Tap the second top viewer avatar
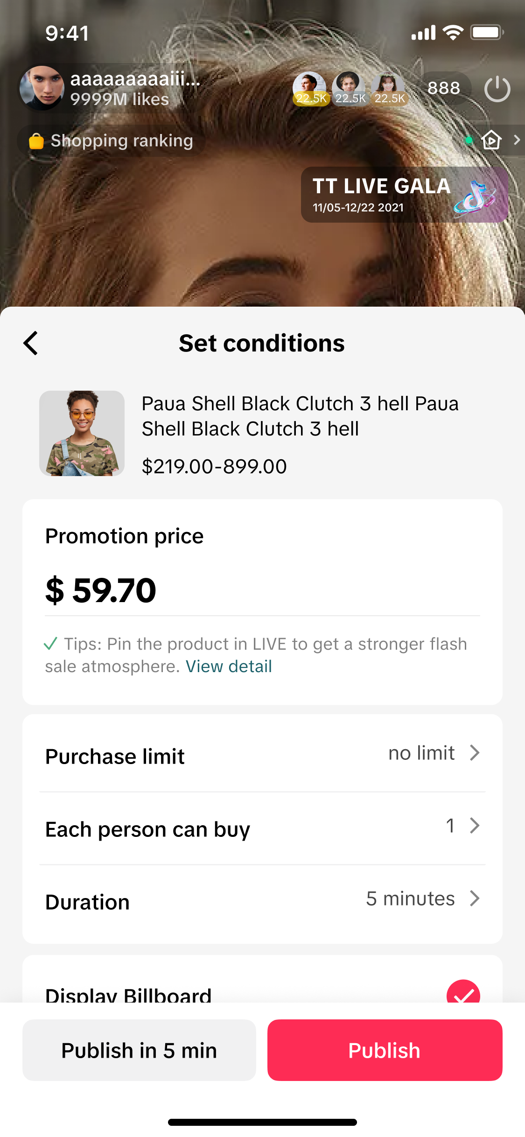The width and height of the screenshot is (525, 1137). click(349, 88)
